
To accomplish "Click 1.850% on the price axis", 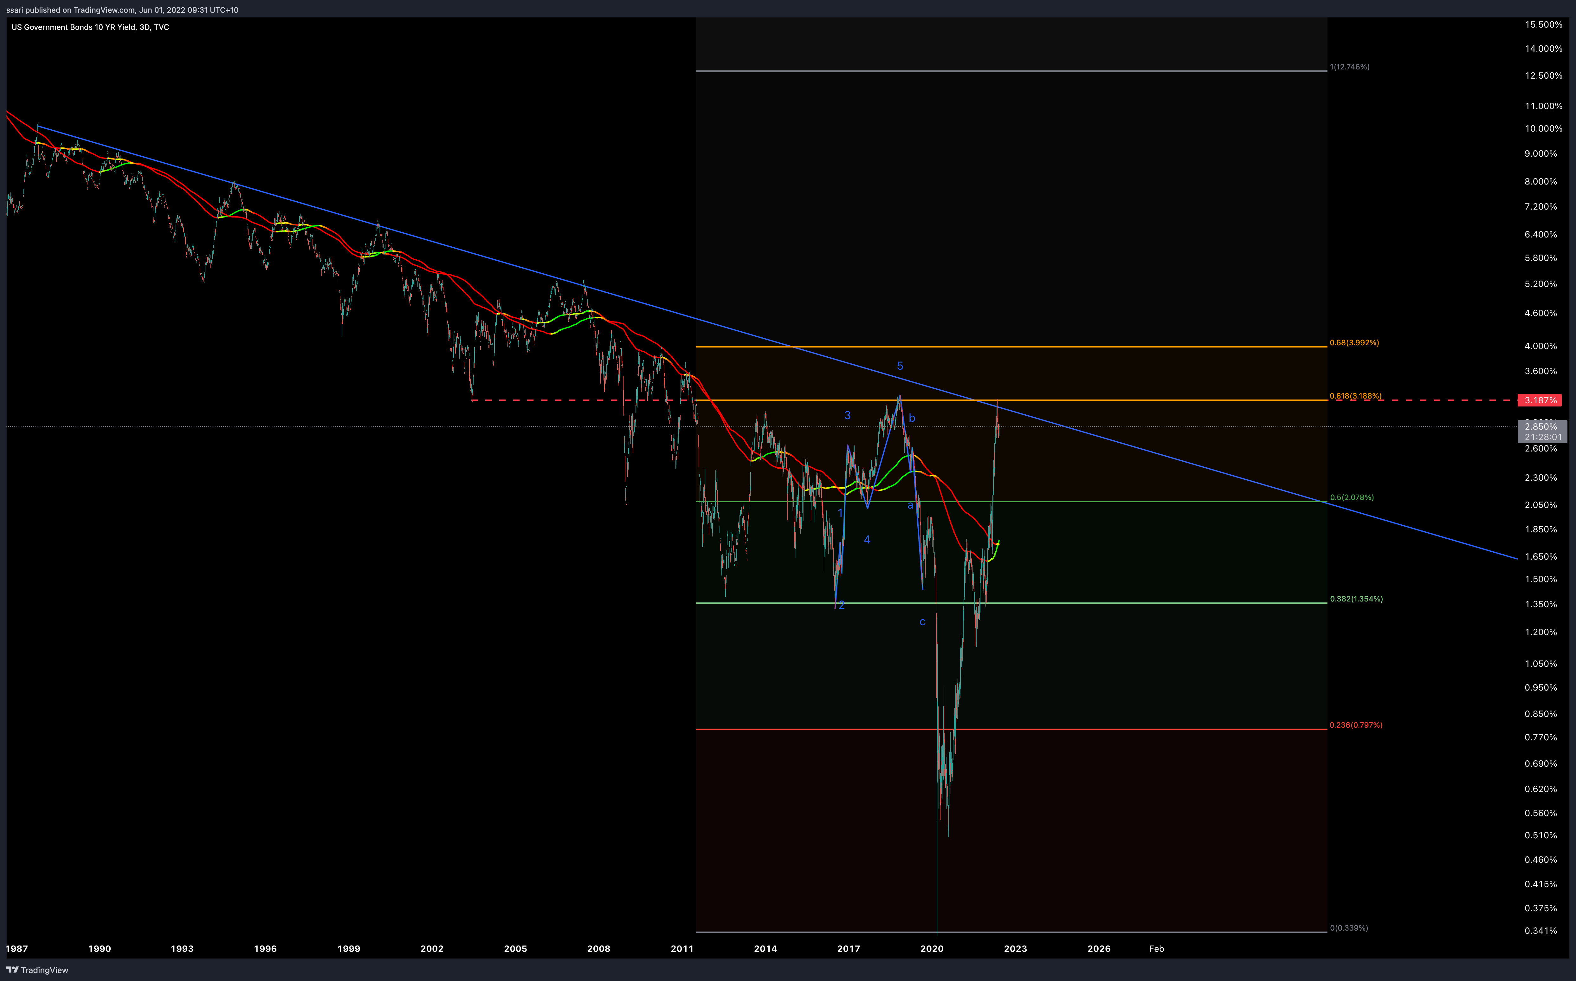I will click(x=1541, y=529).
